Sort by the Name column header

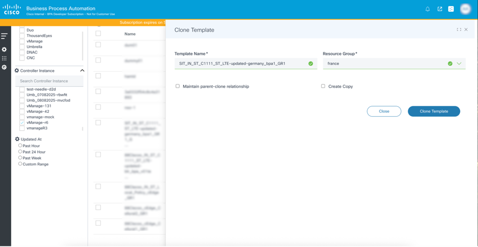[130, 34]
